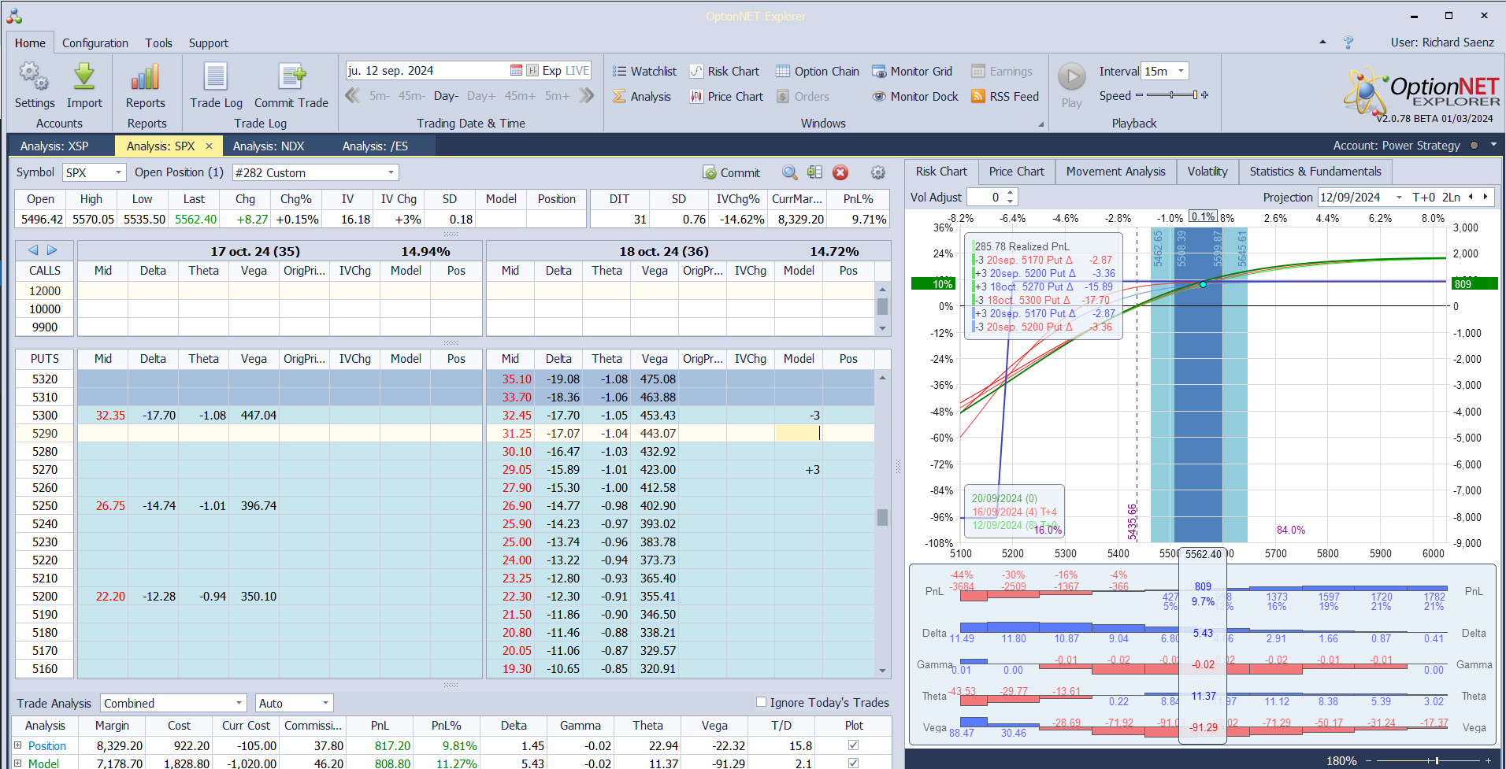Go to next expiration with right arrow
Image resolution: width=1506 pixels, height=769 pixels.
[52, 250]
